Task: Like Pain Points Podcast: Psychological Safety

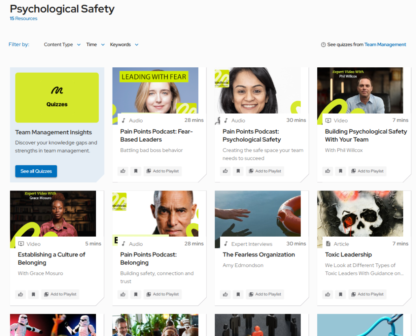Action: (x=225, y=171)
